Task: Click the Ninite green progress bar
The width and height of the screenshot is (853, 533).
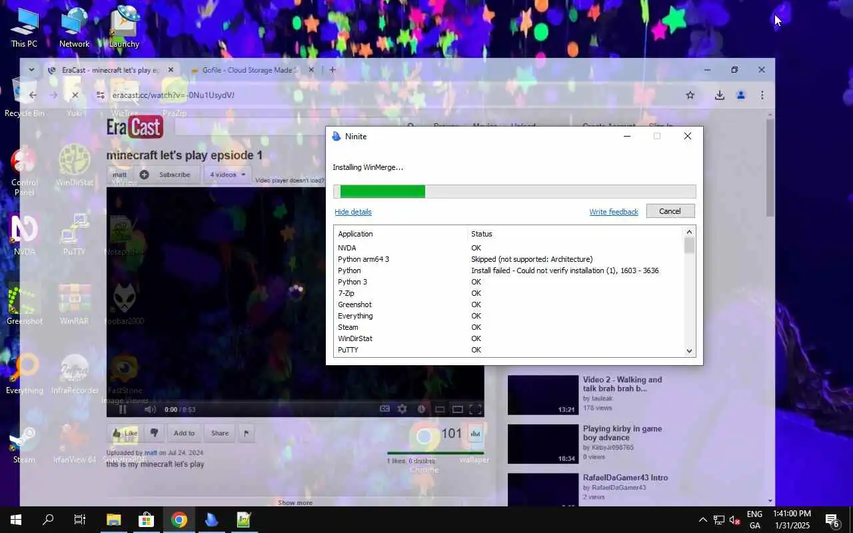Action: [383, 192]
